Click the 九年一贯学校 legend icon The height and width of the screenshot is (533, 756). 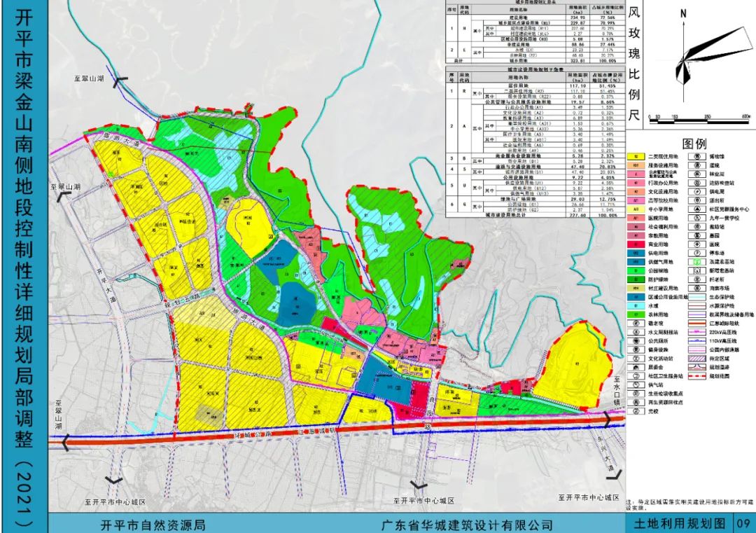[697, 218]
